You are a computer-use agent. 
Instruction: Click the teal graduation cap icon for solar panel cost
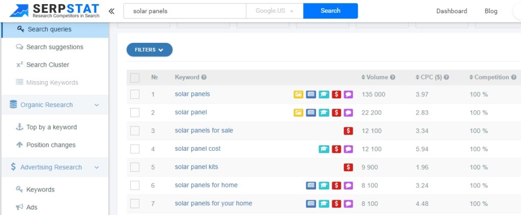[324, 149]
